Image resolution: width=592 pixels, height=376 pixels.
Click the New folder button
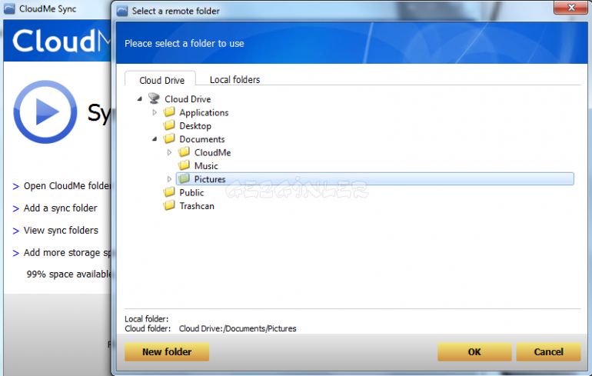[x=167, y=352]
